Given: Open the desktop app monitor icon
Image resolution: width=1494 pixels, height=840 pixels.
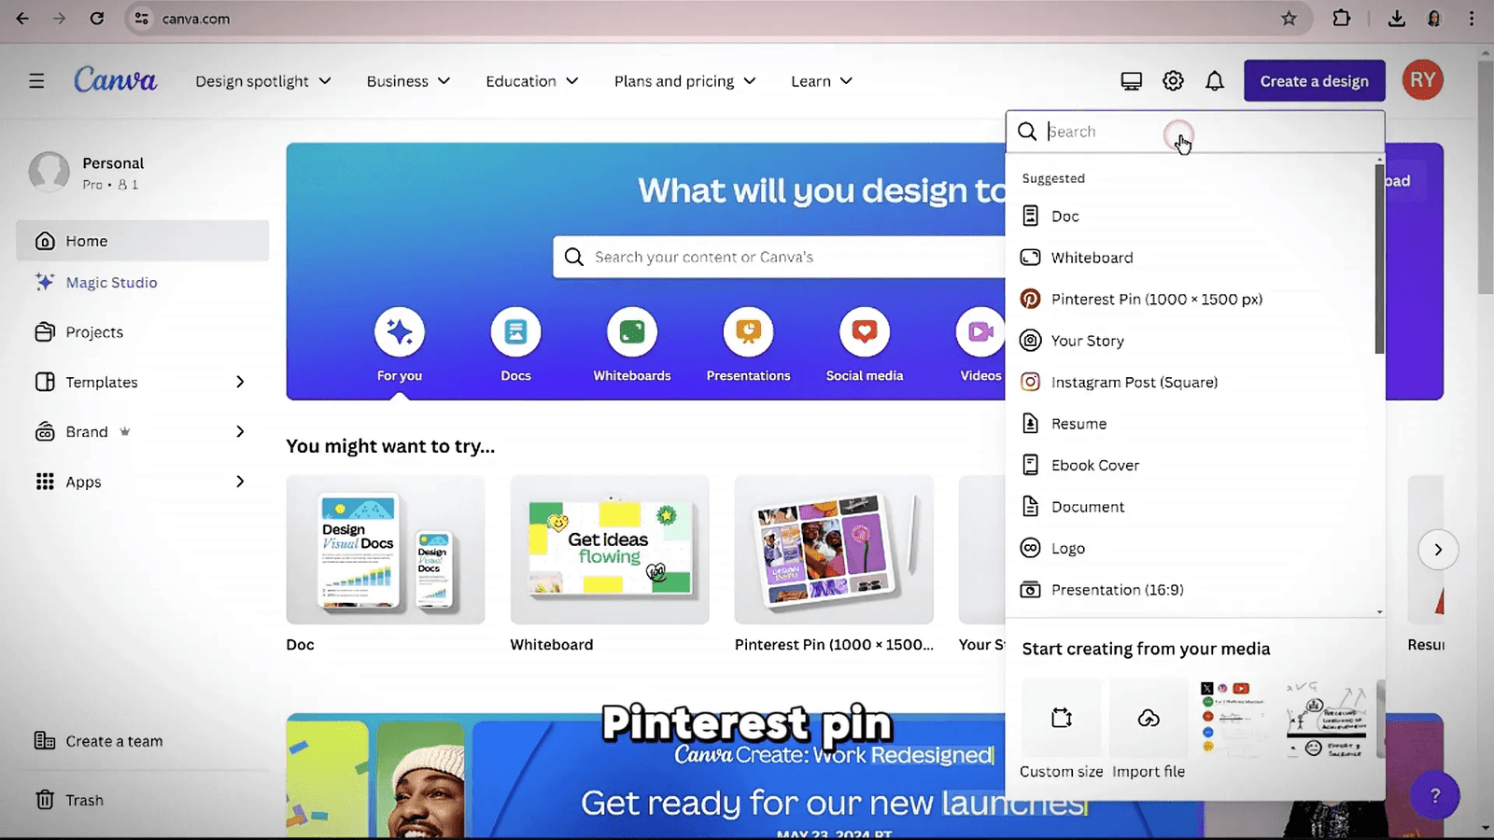Looking at the screenshot, I should pyautogui.click(x=1131, y=81).
